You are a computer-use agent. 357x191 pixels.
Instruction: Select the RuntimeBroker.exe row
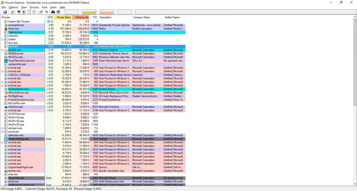pos(93,89)
